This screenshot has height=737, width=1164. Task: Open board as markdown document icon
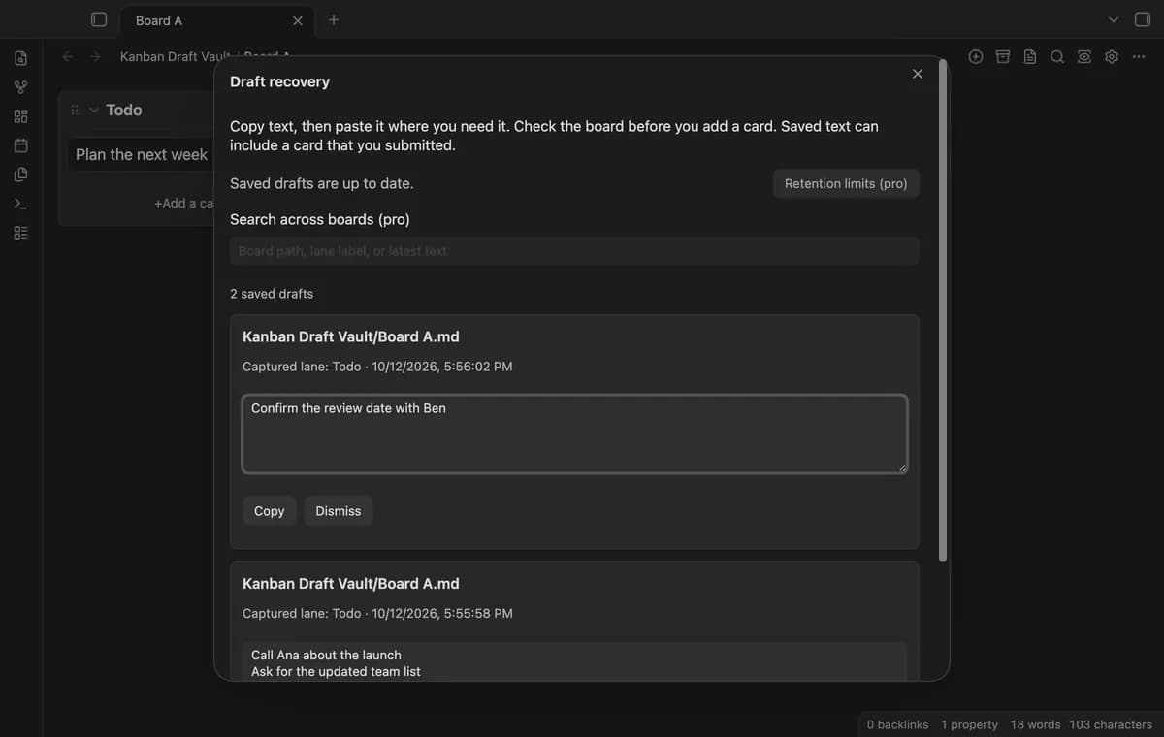point(1030,57)
